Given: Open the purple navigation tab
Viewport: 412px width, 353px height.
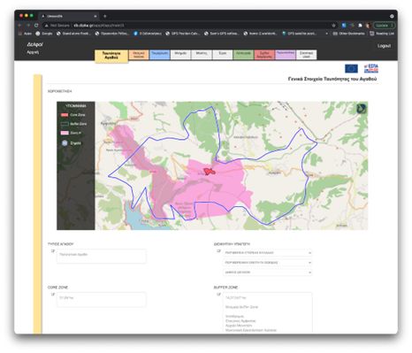Looking at the screenshot, I should [x=286, y=55].
